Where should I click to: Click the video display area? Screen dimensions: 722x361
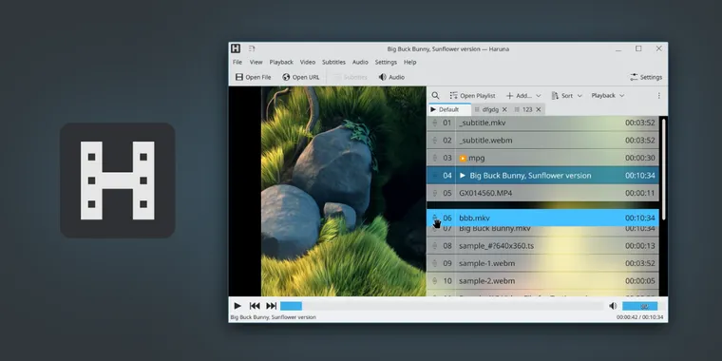pos(328,191)
